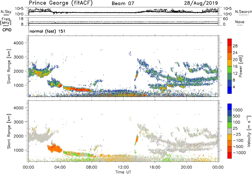
Task: Pick the light green Power segment between 12 and 16
Action: point(230,69)
